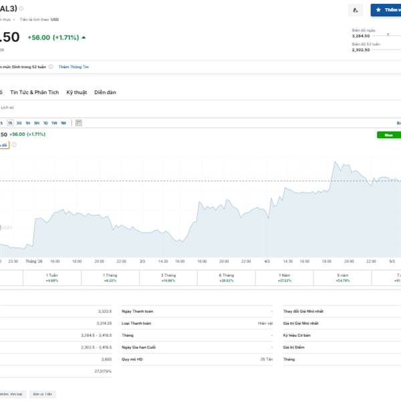Select the 1 Năm performance period
Screen dimensions: 401x401
pyautogui.click(x=284, y=278)
